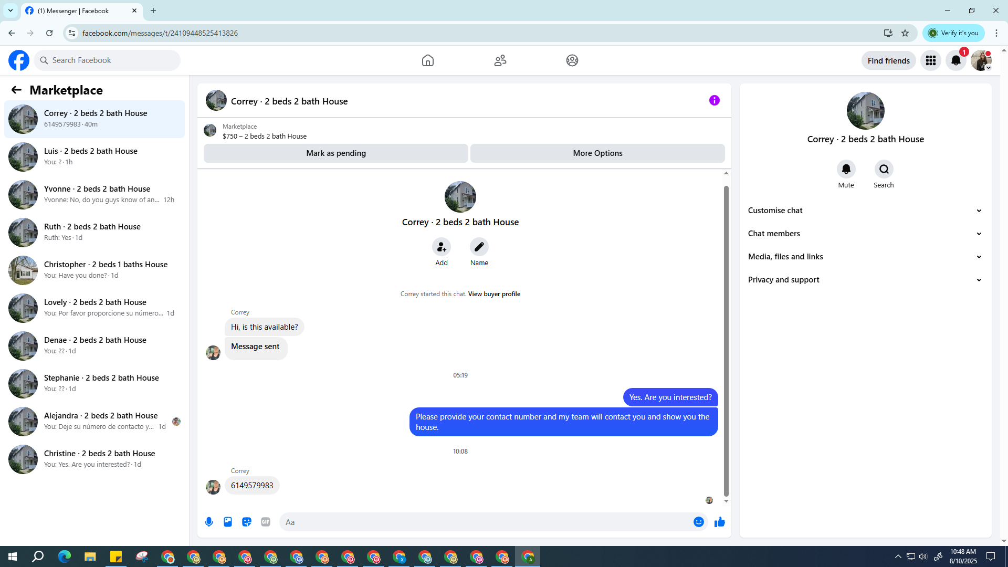Screen dimensions: 1008x567
Task: Go to the Facebook Home tab
Action: tap(427, 60)
